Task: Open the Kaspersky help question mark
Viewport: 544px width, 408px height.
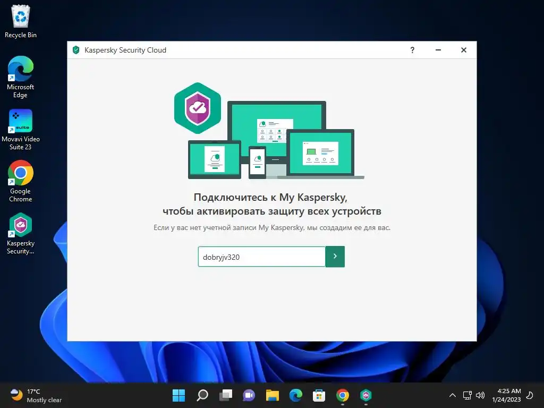Action: [x=412, y=50]
